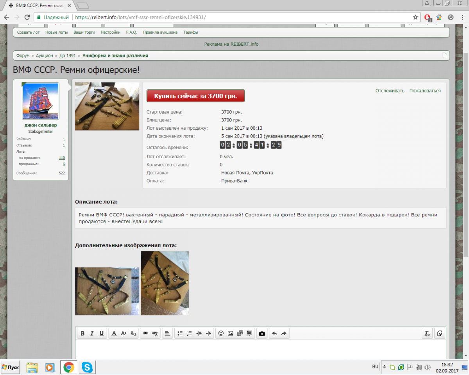Click the Отслеживать link

(x=390, y=91)
